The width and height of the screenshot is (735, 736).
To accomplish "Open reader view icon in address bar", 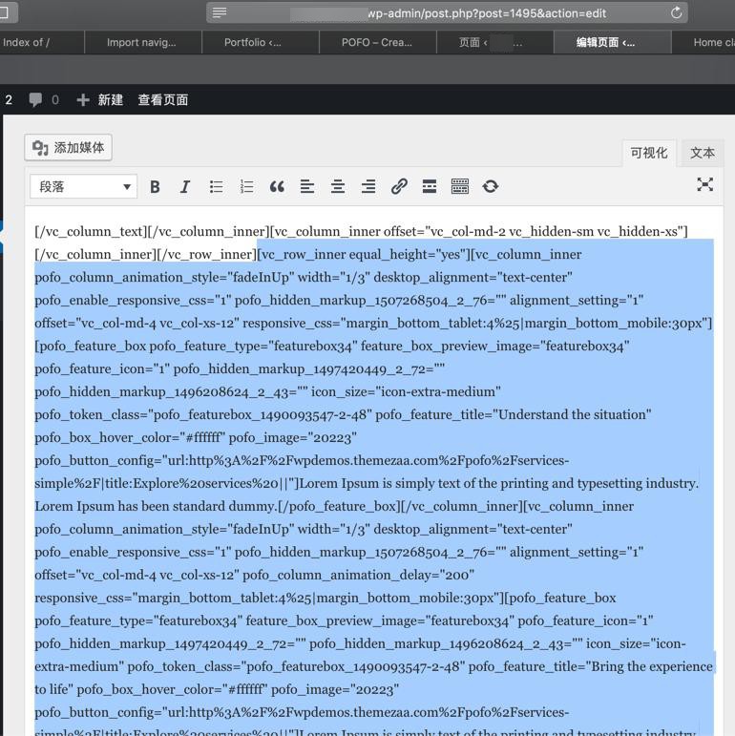I will coord(220,12).
